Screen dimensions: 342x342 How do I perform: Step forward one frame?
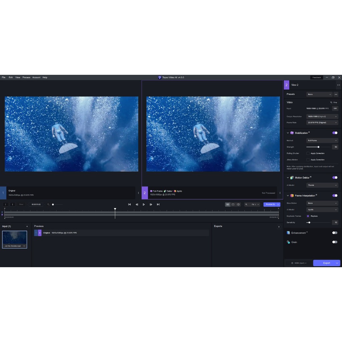pyautogui.click(x=151, y=204)
